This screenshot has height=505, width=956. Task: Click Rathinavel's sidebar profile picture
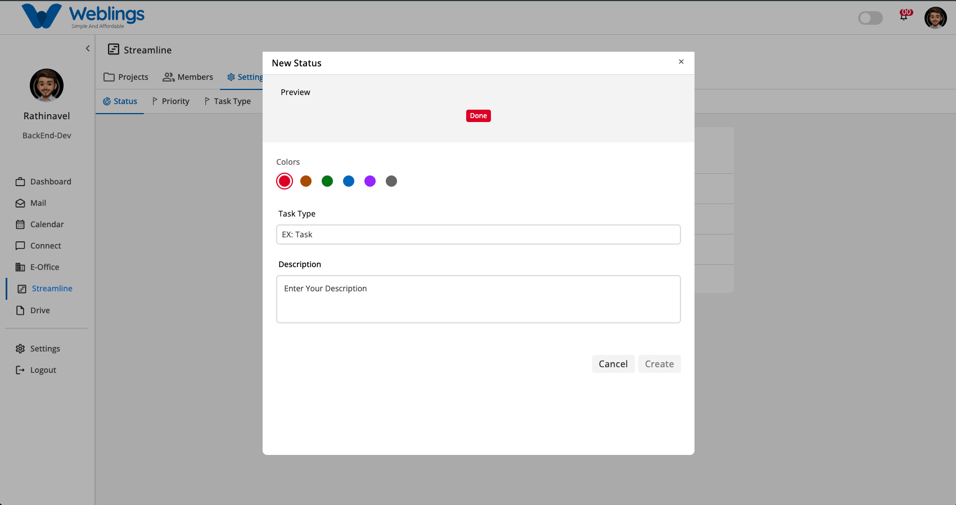pos(47,85)
